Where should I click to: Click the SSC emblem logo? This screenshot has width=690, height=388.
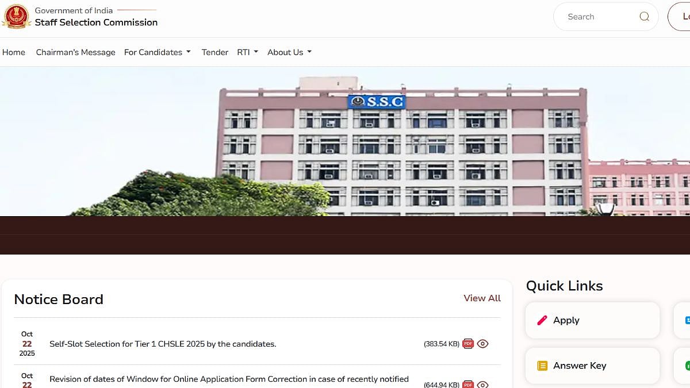coord(17,16)
